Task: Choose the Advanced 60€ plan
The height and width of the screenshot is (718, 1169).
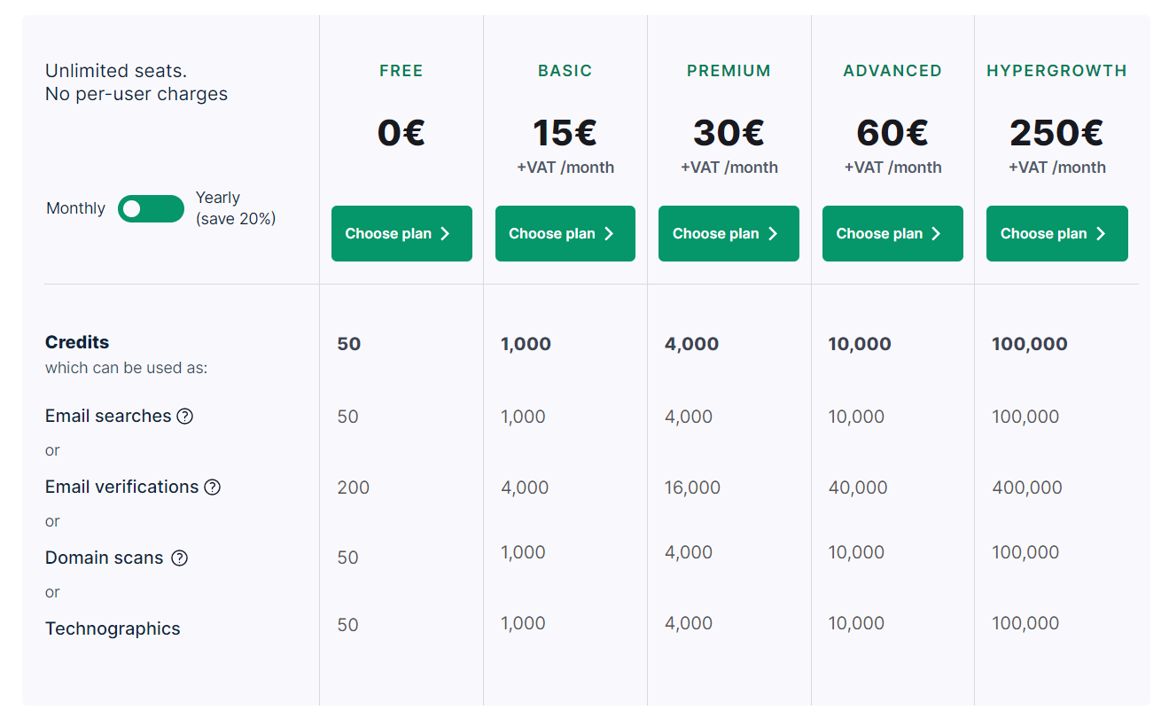Action: tap(892, 234)
